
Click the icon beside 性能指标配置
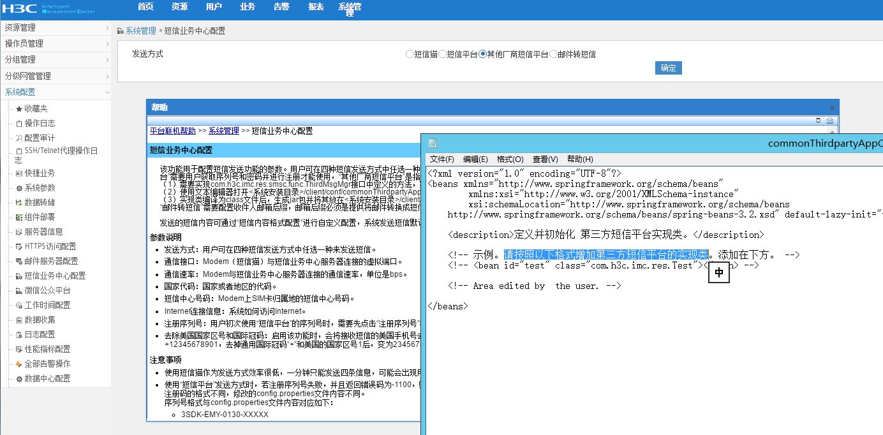click(19, 350)
